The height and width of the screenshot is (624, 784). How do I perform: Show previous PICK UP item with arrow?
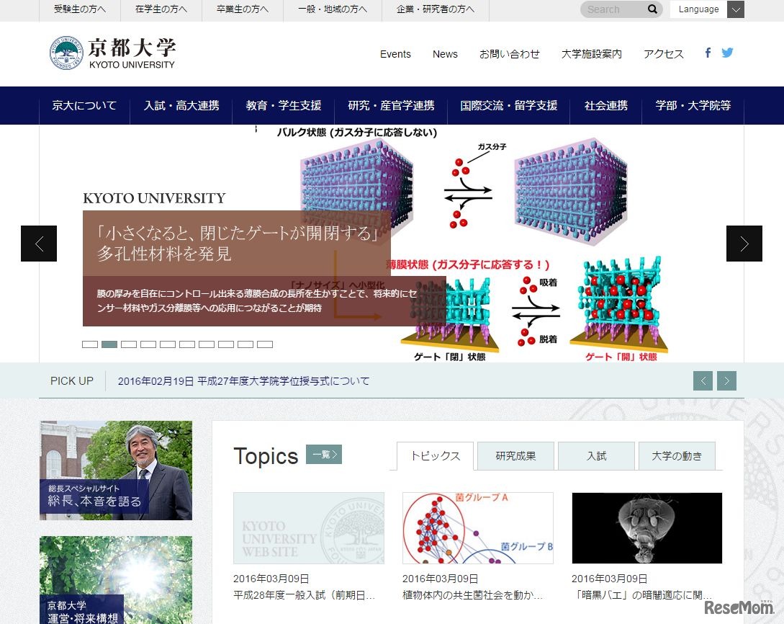click(x=703, y=380)
